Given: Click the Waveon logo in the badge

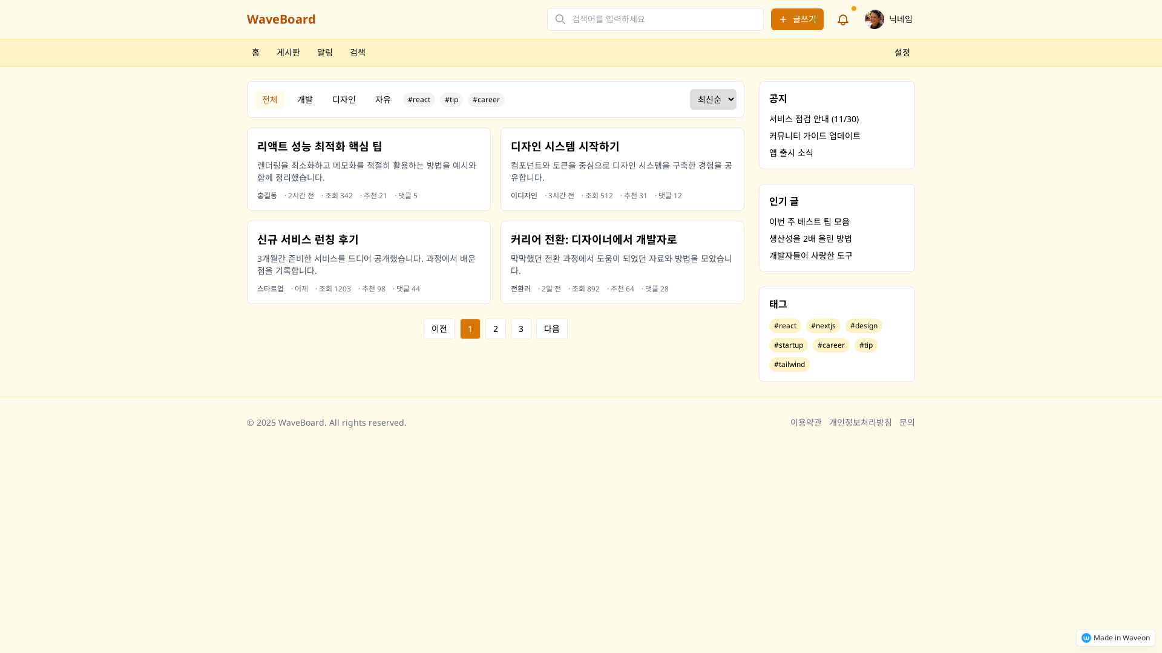Looking at the screenshot, I should coord(1087,638).
